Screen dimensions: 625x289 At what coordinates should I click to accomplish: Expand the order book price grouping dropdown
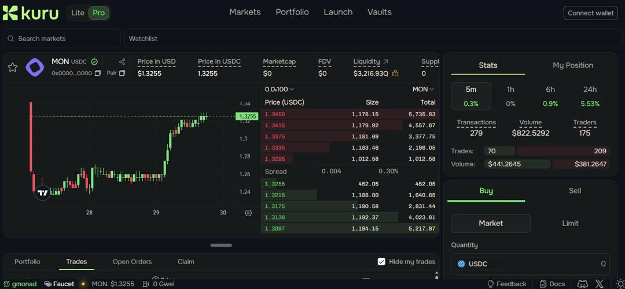point(280,90)
